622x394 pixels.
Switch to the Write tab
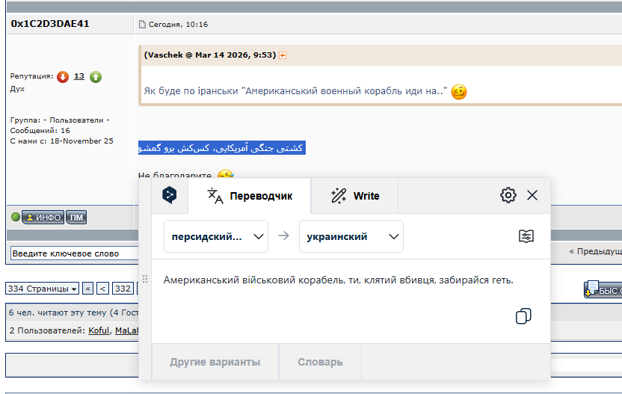pos(355,196)
